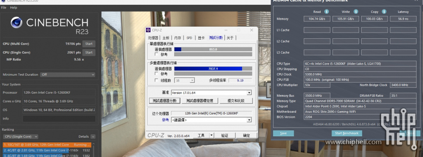Click the Memory Type DDR5-7000 field
Screen dimensions: 423x157
(x=360, y=101)
